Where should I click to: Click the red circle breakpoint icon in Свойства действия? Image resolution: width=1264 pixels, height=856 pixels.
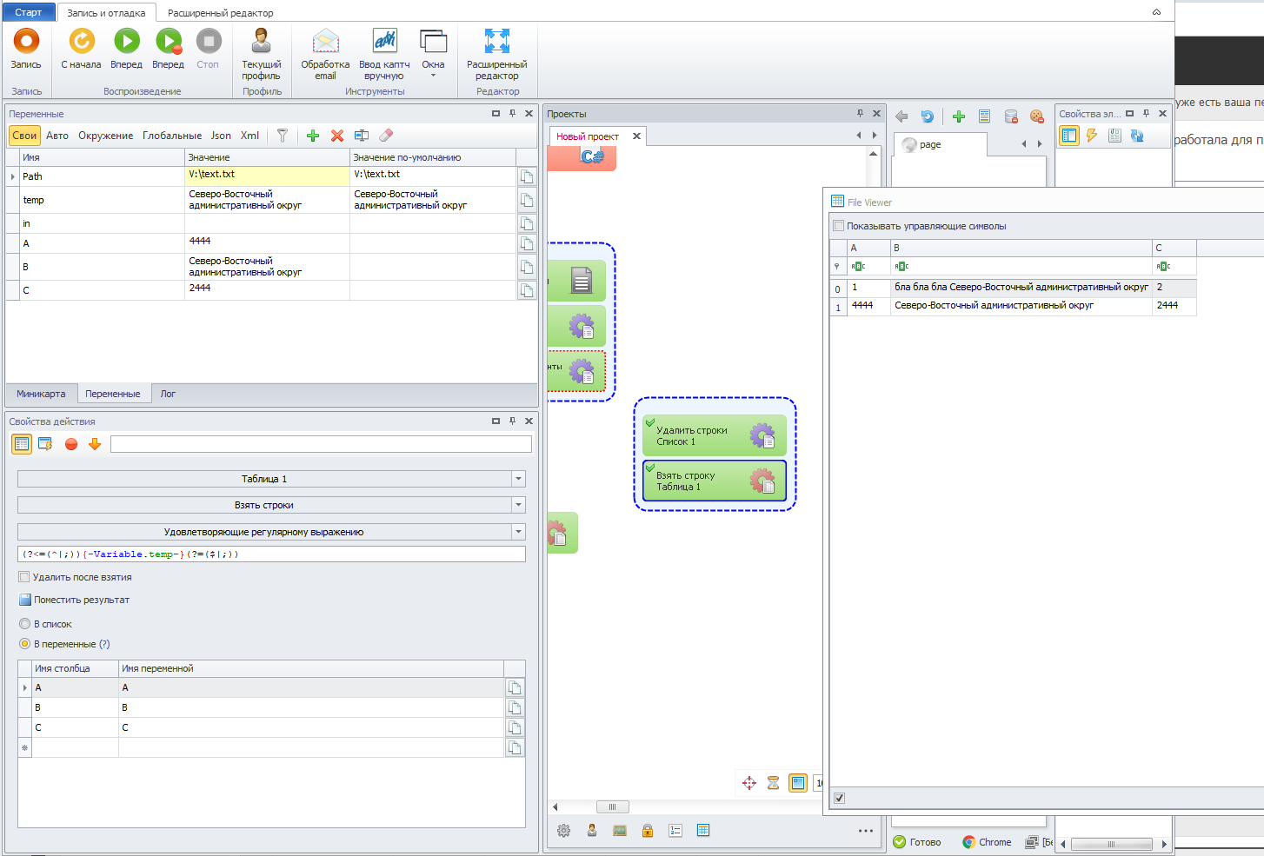pyautogui.click(x=71, y=444)
